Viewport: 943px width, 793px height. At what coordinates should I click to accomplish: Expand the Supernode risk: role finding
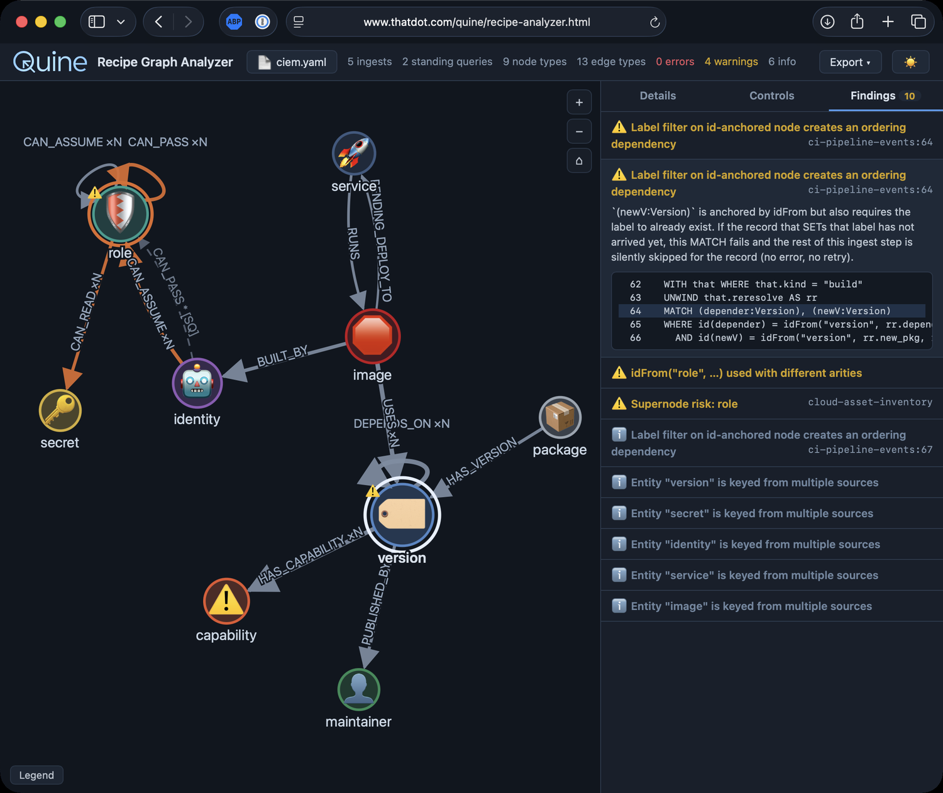(772, 403)
